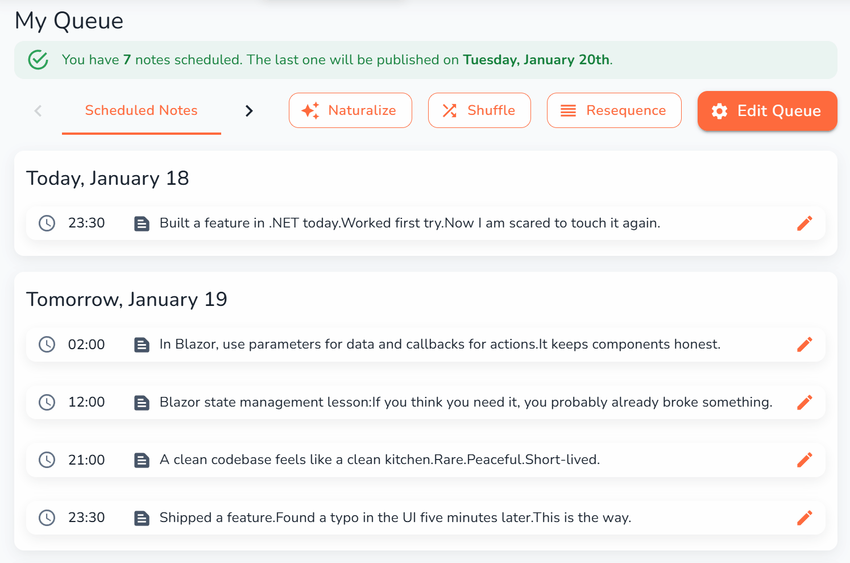Click the pencil icon on the clean codebase note
Viewport: 850px width, 563px height.
[x=805, y=459]
